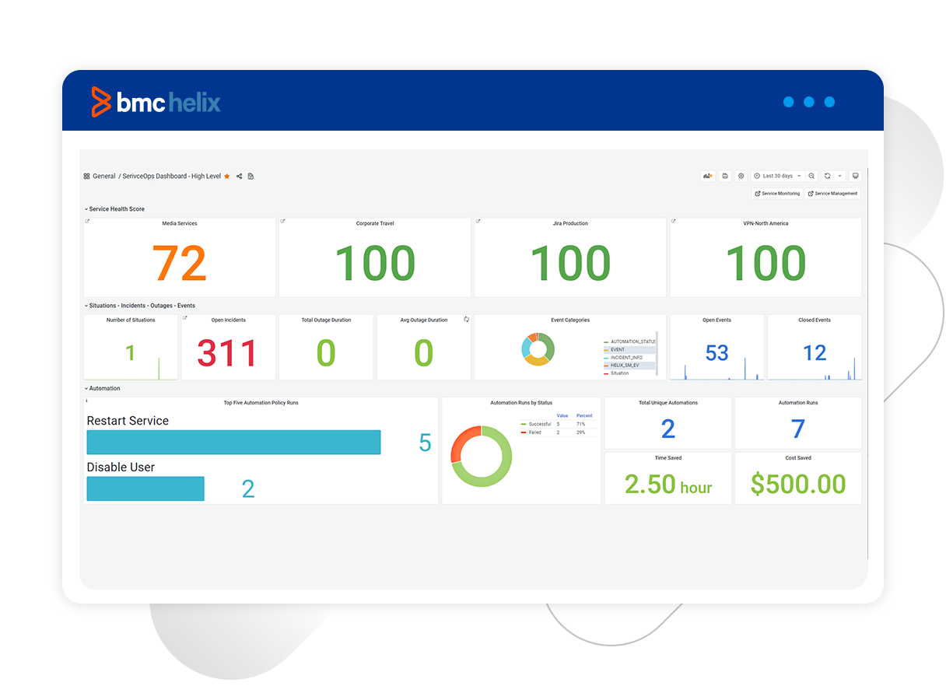
Task: Collapse the Automation row section
Action: tap(86, 389)
